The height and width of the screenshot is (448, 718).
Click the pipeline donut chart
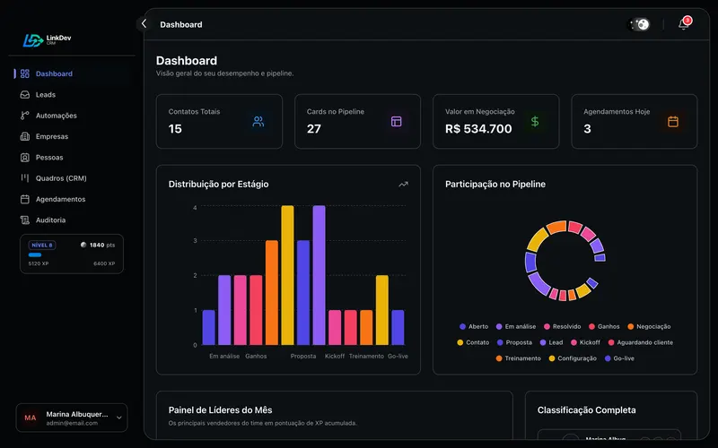tap(565, 261)
